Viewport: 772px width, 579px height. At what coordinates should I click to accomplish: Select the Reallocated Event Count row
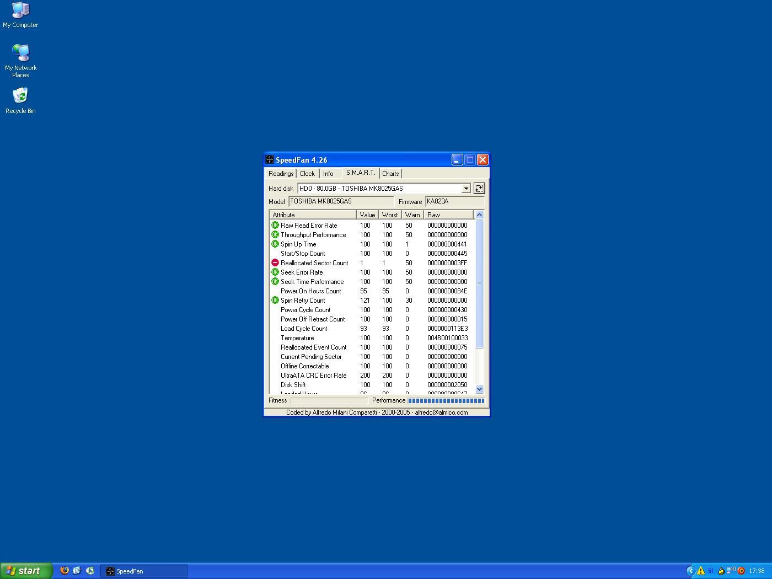click(372, 347)
